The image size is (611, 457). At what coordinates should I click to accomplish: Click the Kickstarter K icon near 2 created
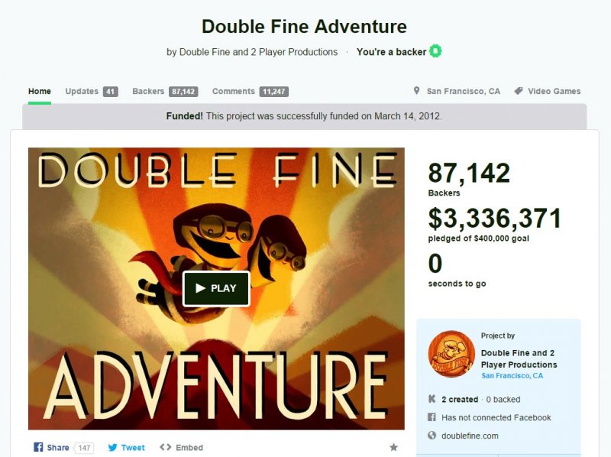click(x=432, y=399)
